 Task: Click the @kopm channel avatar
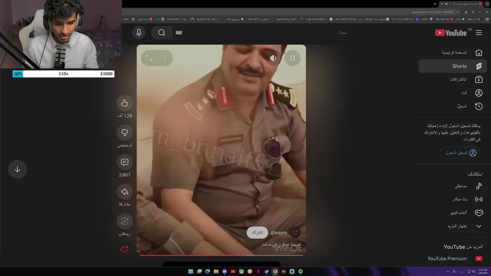point(295,232)
